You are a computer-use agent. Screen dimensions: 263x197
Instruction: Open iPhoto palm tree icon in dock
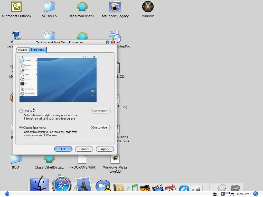click(x=145, y=188)
